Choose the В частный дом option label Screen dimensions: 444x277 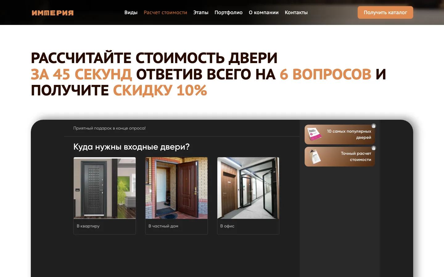click(163, 226)
